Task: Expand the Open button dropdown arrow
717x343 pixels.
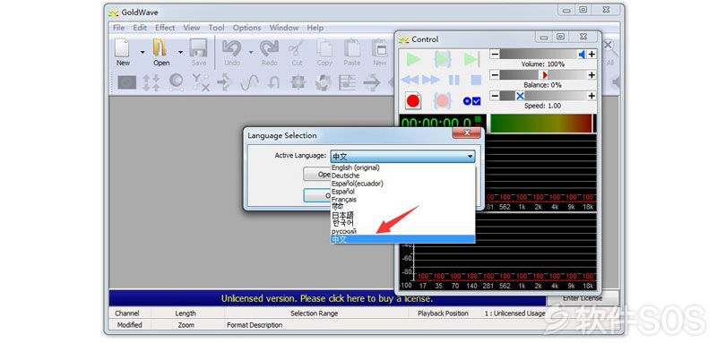Action: coord(180,52)
